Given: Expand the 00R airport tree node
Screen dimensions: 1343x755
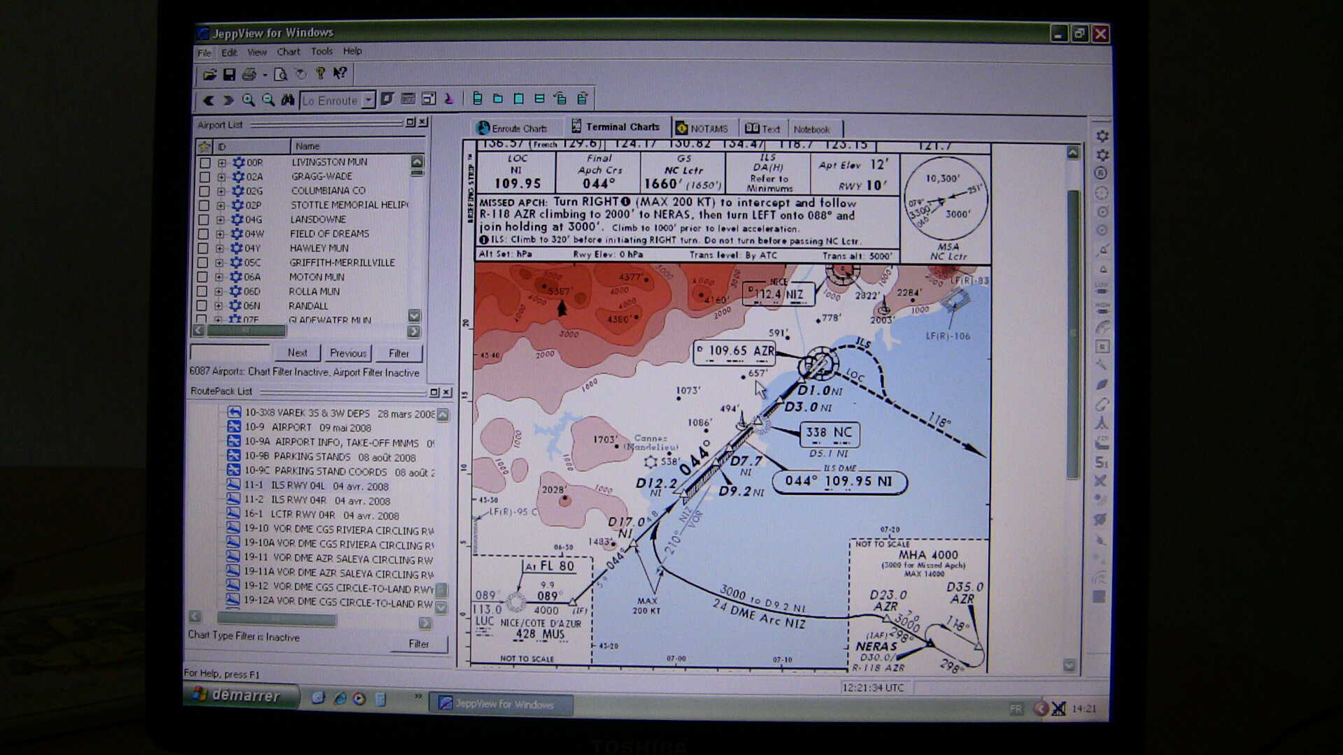Looking at the screenshot, I should 222,162.
